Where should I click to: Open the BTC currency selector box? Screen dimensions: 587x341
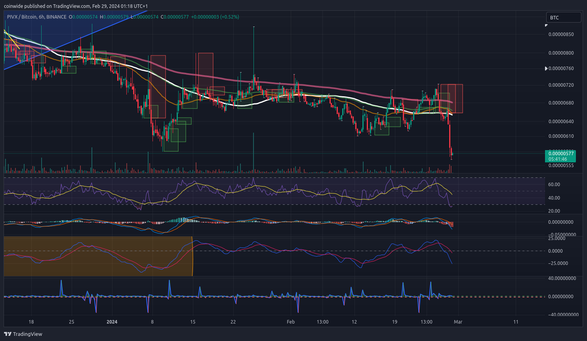click(564, 17)
